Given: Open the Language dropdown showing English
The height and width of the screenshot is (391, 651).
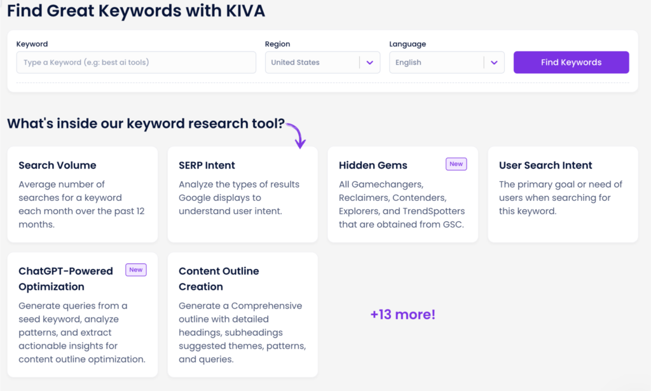Looking at the screenshot, I should point(447,62).
